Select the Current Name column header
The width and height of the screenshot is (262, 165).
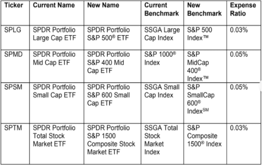pyautogui.click(x=56, y=13)
